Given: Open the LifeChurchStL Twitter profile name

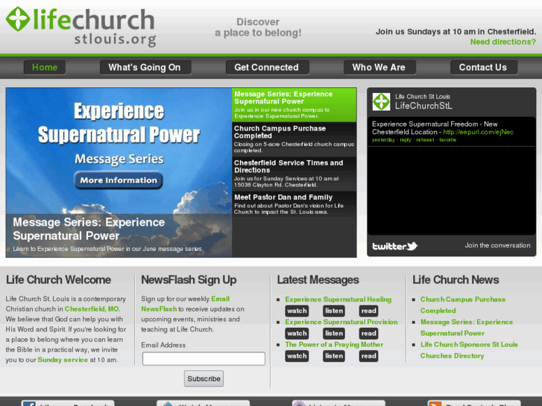Looking at the screenshot, I should pos(423,106).
